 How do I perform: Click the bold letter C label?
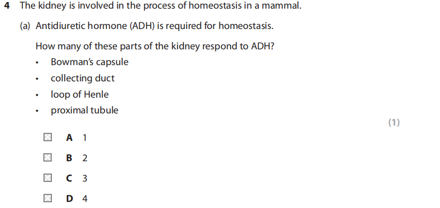(70, 179)
